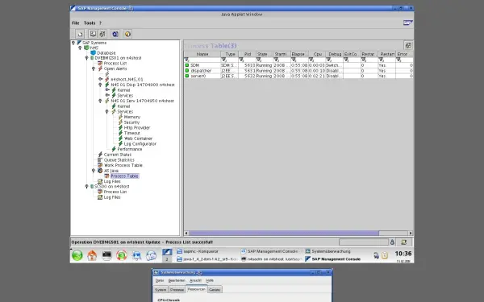Screen dimensions: 484x302
Task: Click the green status icon of the server0 row
Action: (x=187, y=76)
